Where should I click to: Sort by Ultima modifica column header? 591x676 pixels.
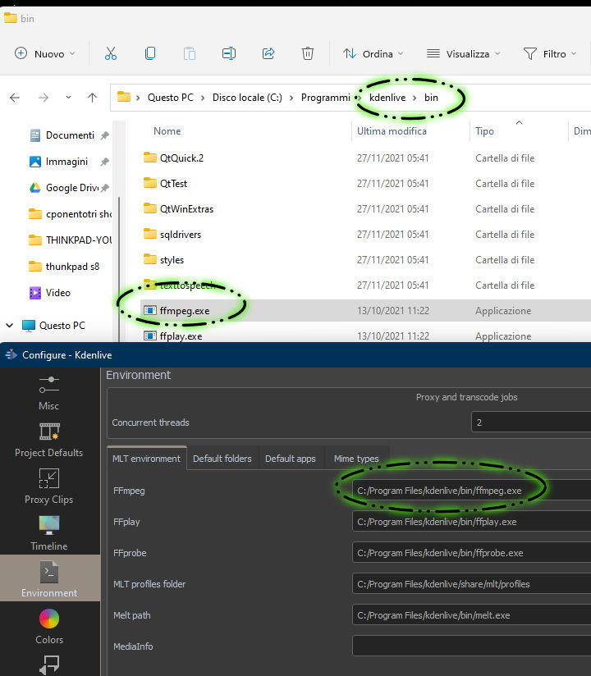(392, 131)
